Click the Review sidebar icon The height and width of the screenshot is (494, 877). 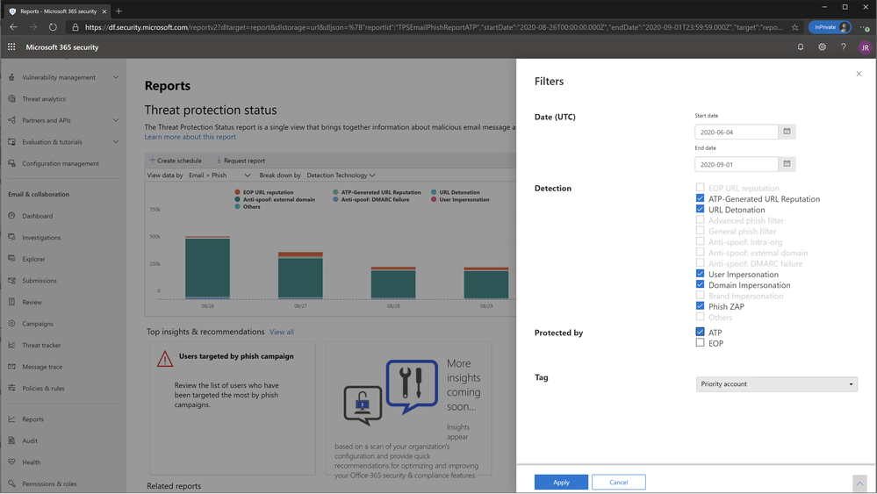(11, 302)
